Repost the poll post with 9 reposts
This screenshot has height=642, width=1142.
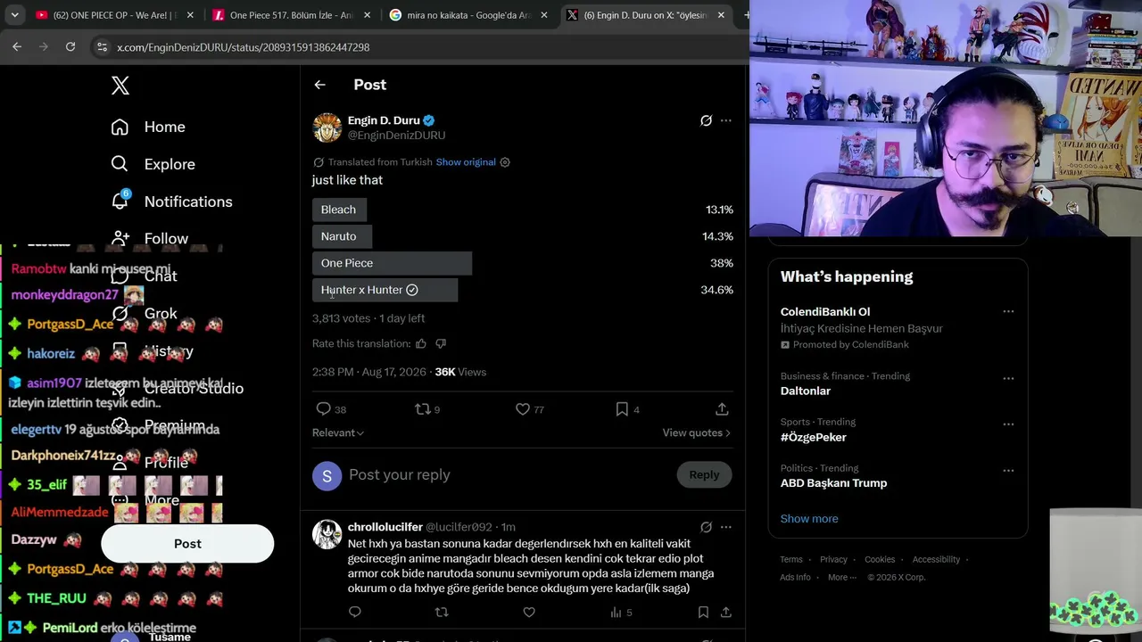click(x=423, y=409)
